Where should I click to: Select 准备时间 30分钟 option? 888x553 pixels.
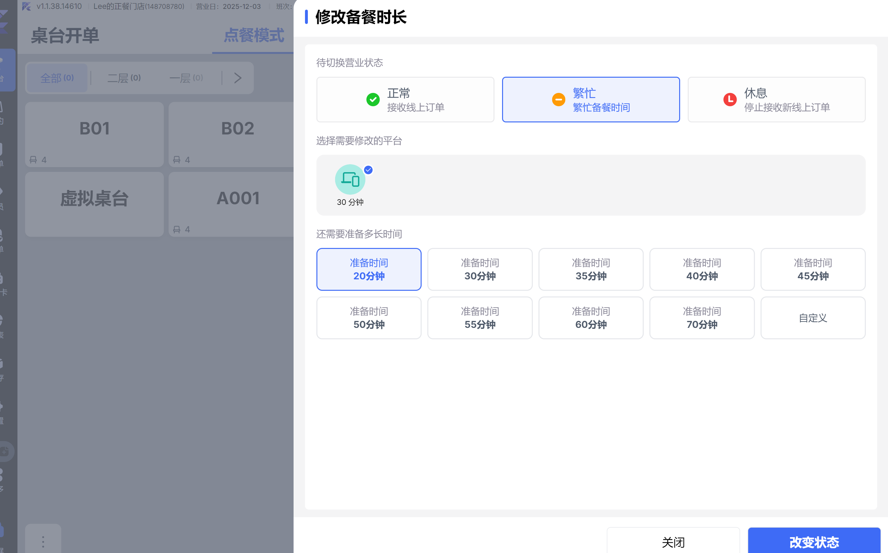[480, 269]
